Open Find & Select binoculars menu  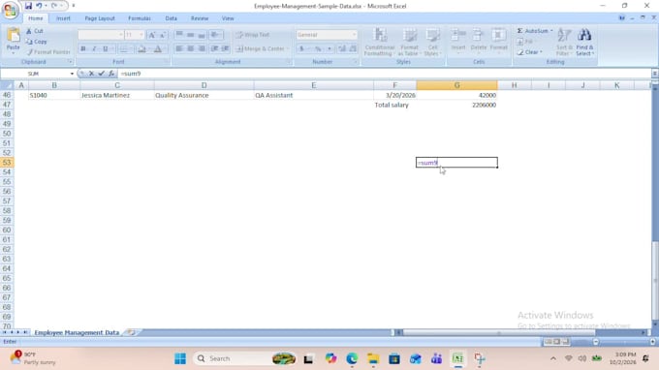[584, 42]
